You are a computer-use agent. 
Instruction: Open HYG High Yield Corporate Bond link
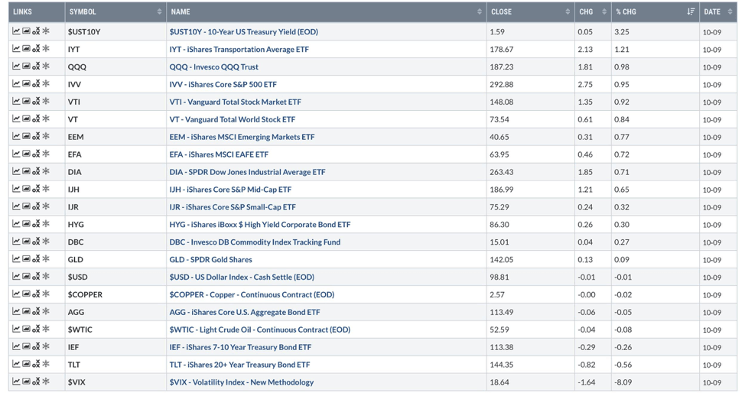(x=260, y=224)
